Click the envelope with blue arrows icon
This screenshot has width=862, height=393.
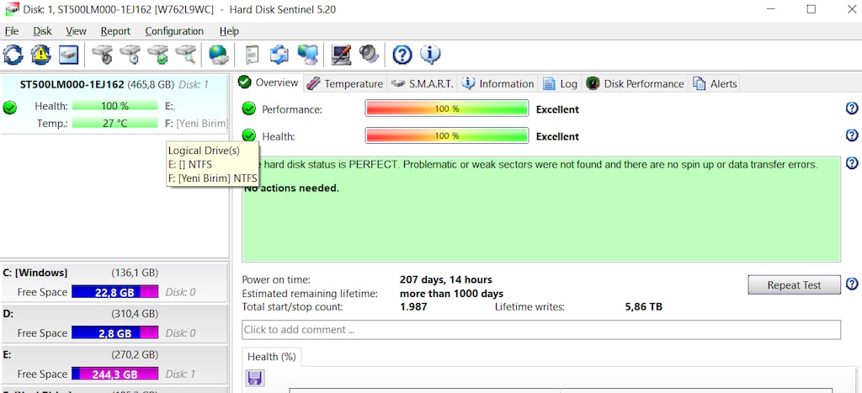279,55
